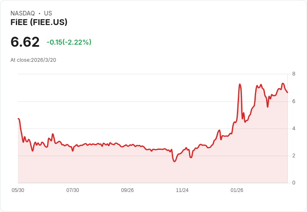
Task: Click the 2 label on the price axis
Action: click(294, 156)
